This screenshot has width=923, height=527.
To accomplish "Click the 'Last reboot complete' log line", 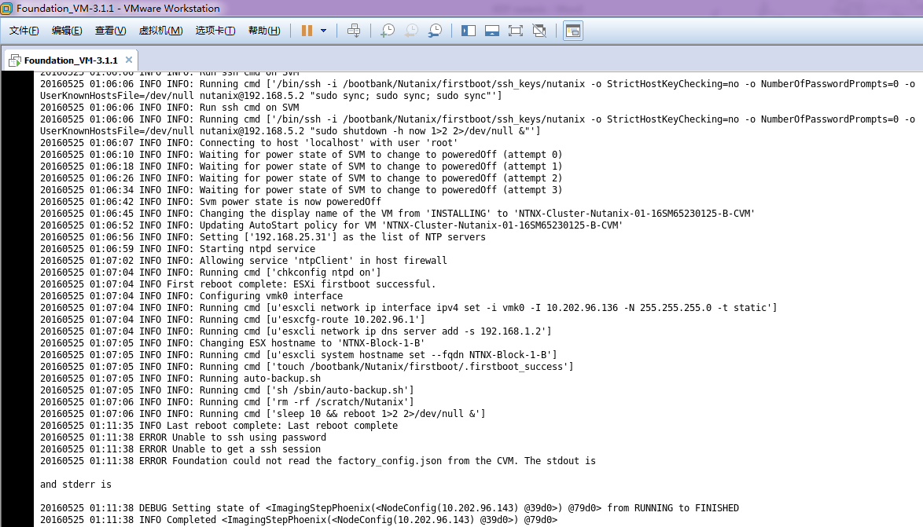I will tap(219, 425).
